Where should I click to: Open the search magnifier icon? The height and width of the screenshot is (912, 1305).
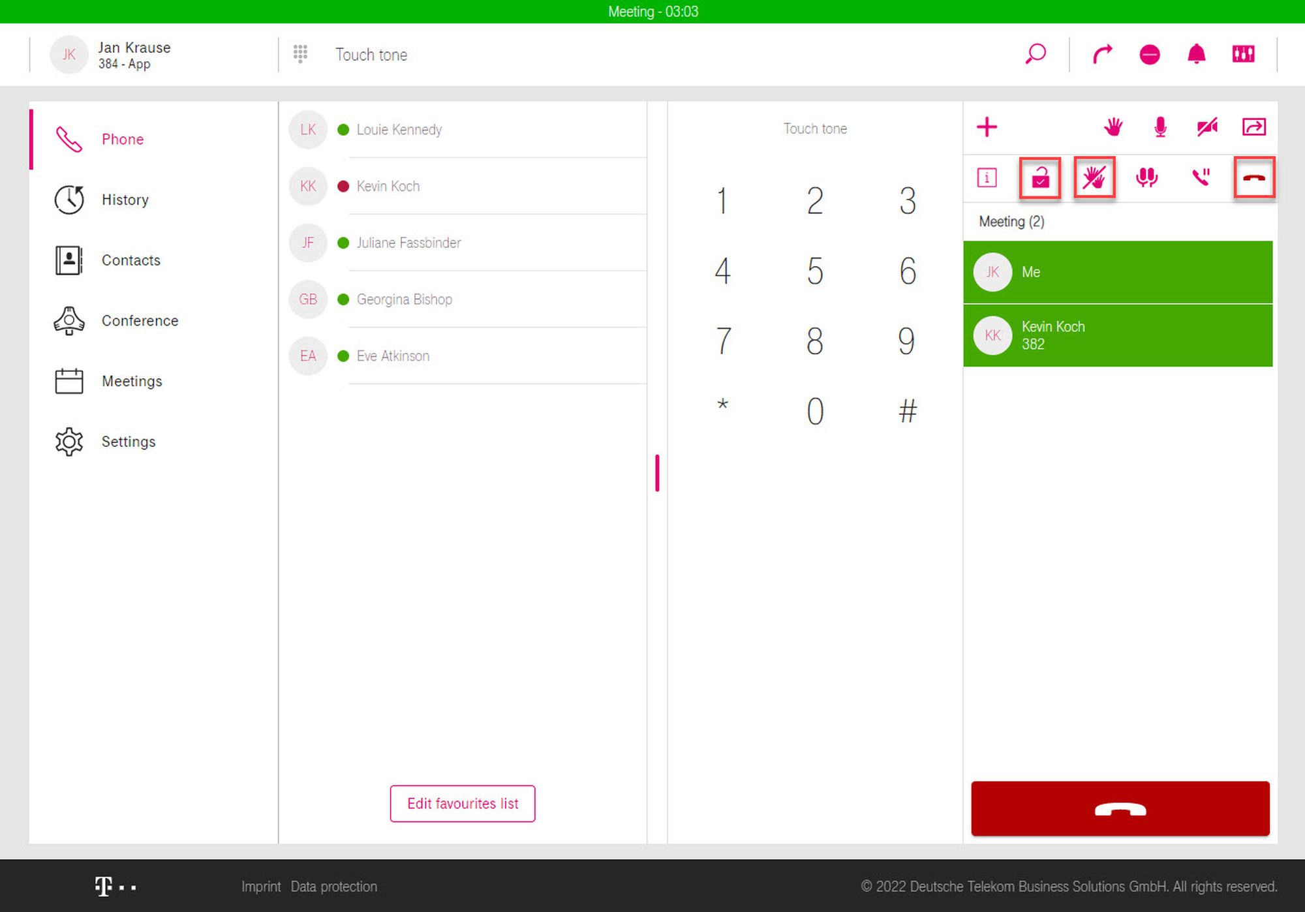1036,54
